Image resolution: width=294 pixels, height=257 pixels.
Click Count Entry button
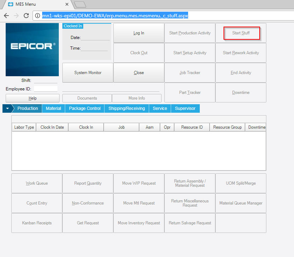point(37,203)
